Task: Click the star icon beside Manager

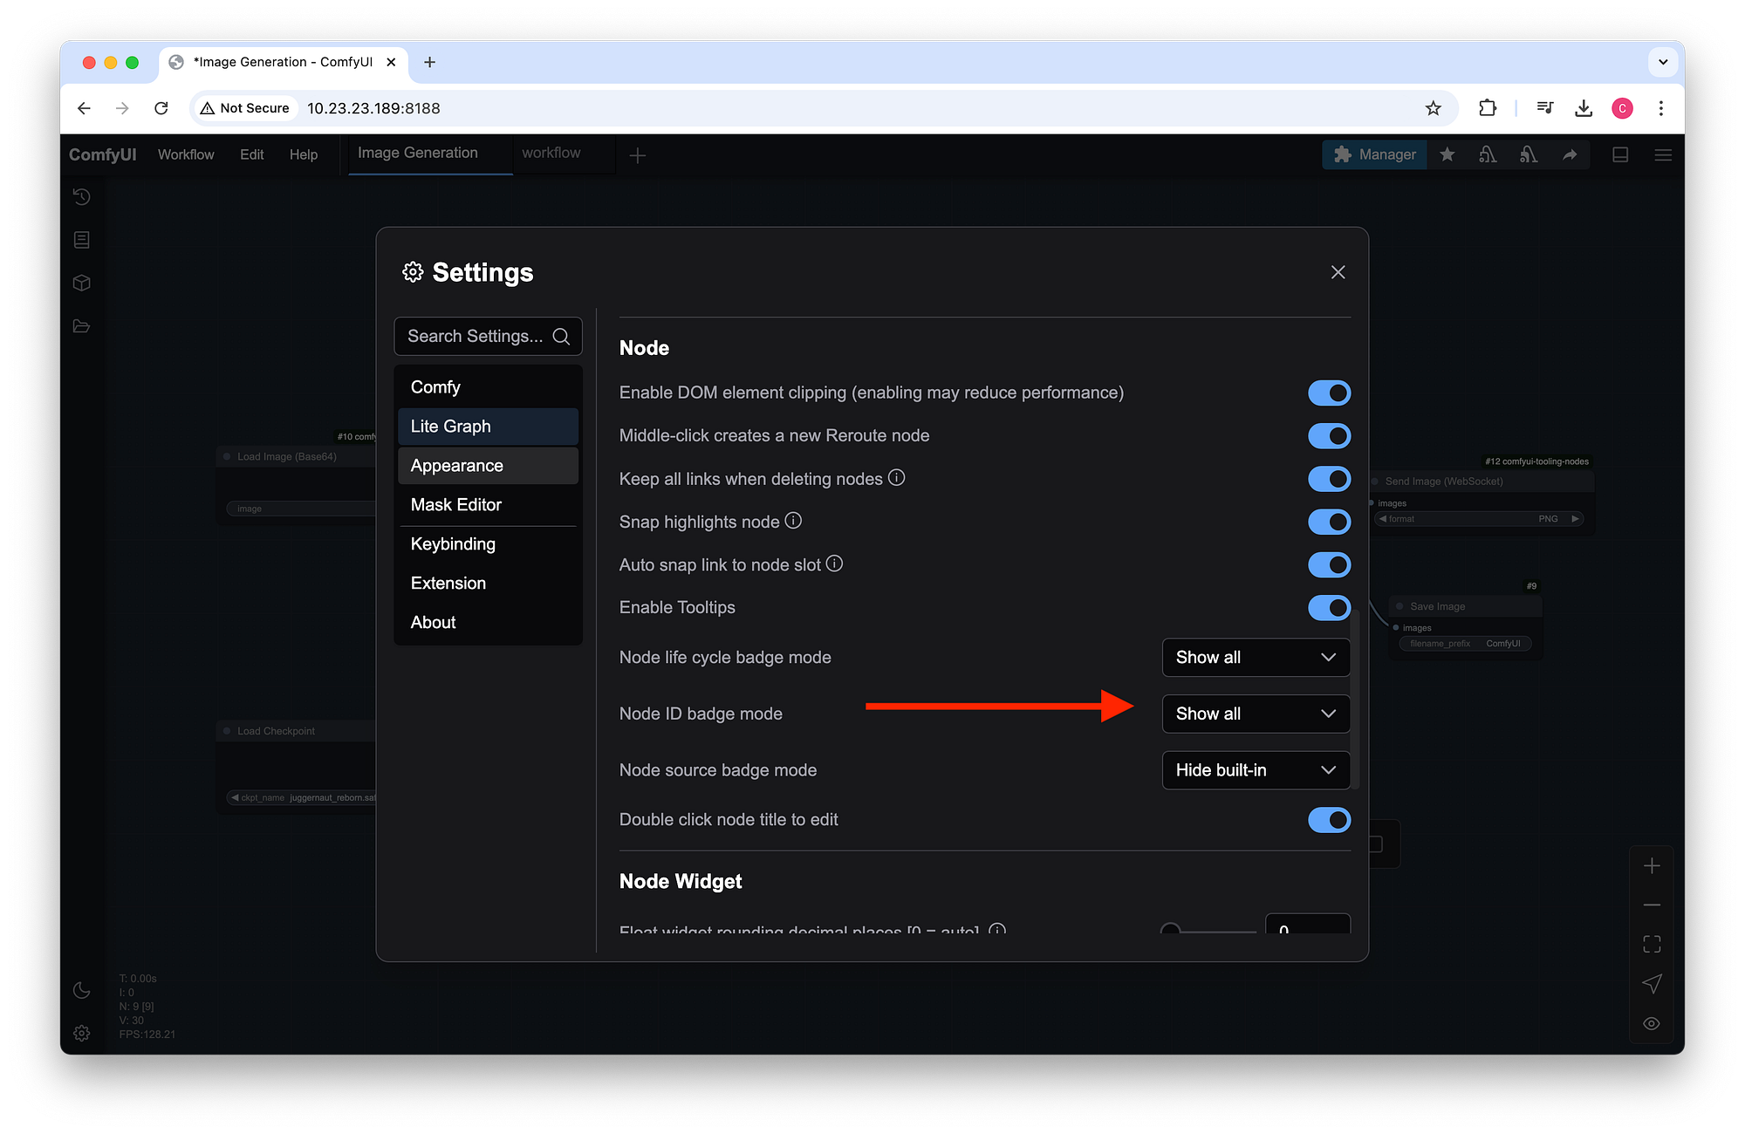Action: click(1447, 154)
